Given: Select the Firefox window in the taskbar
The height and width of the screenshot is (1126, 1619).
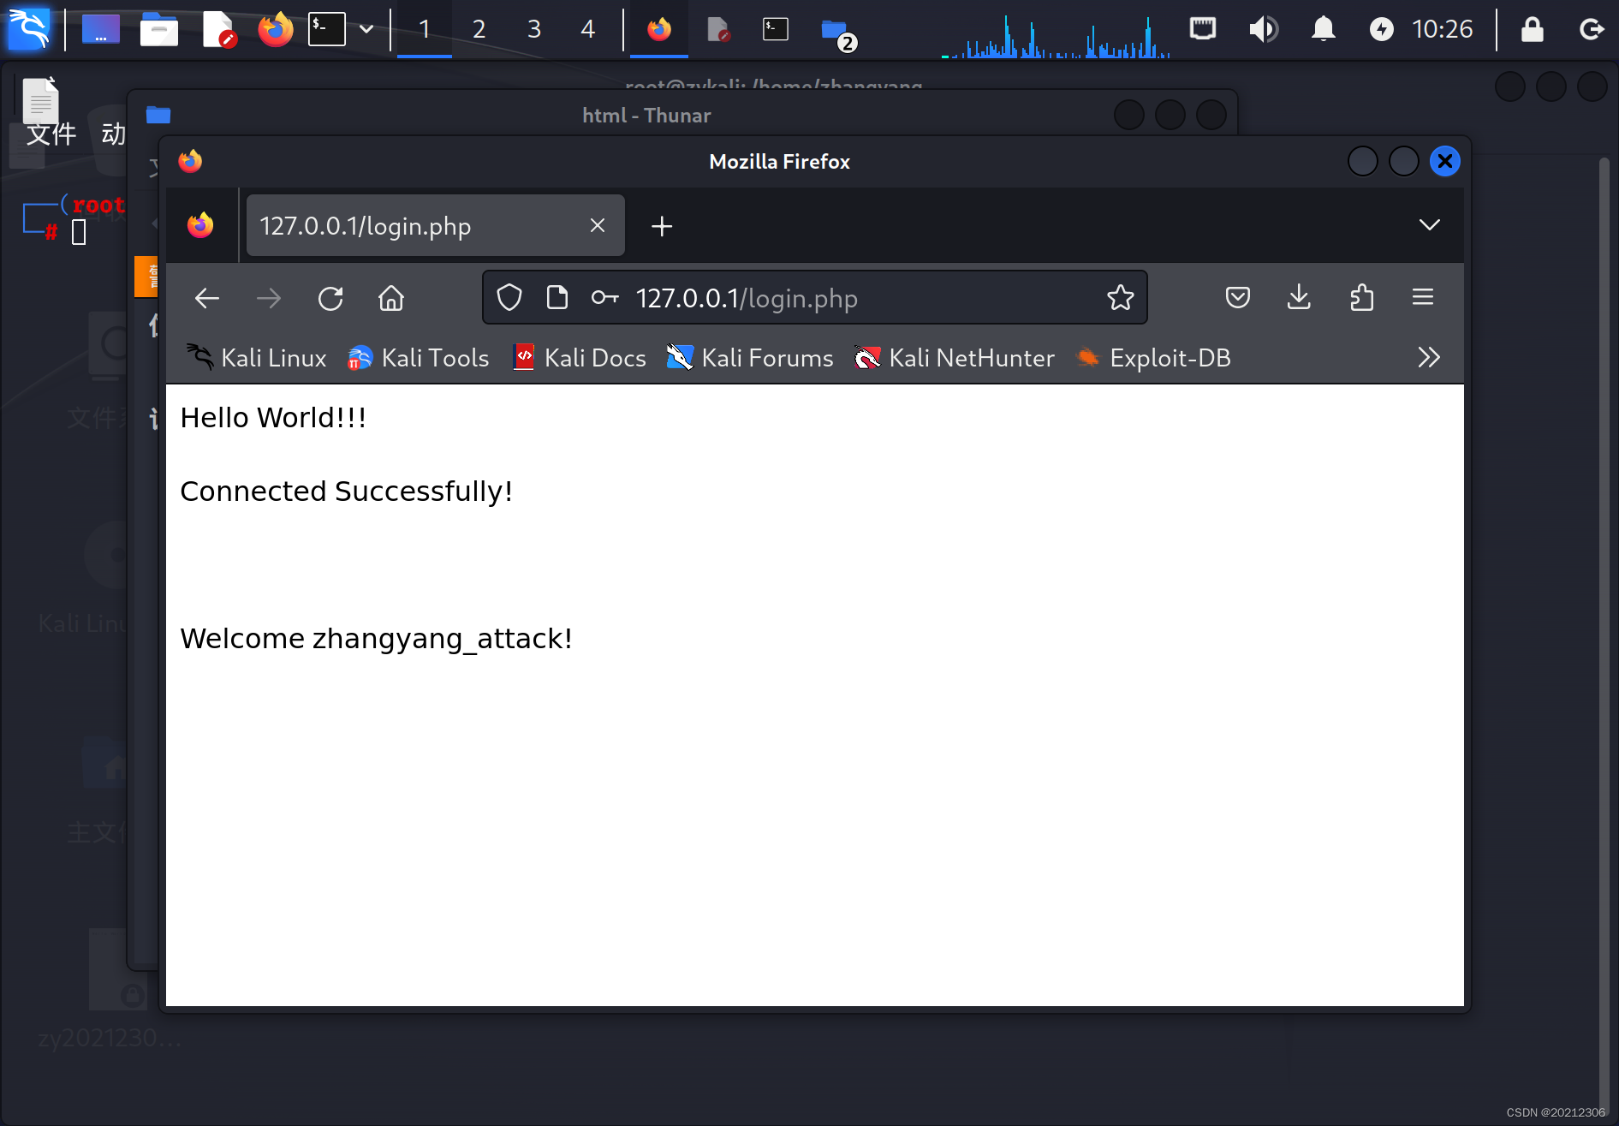Looking at the screenshot, I should 659,29.
